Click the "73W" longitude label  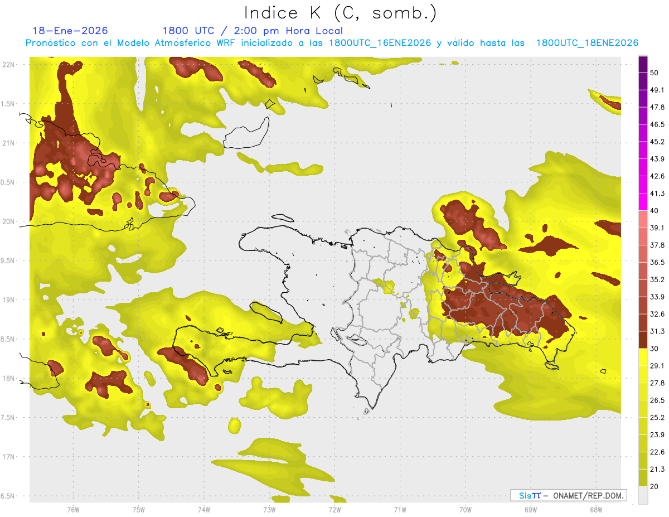[269, 510]
